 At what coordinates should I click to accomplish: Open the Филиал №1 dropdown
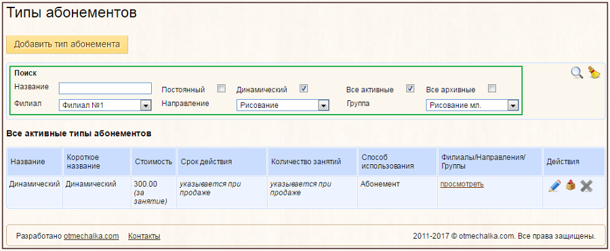click(105, 105)
